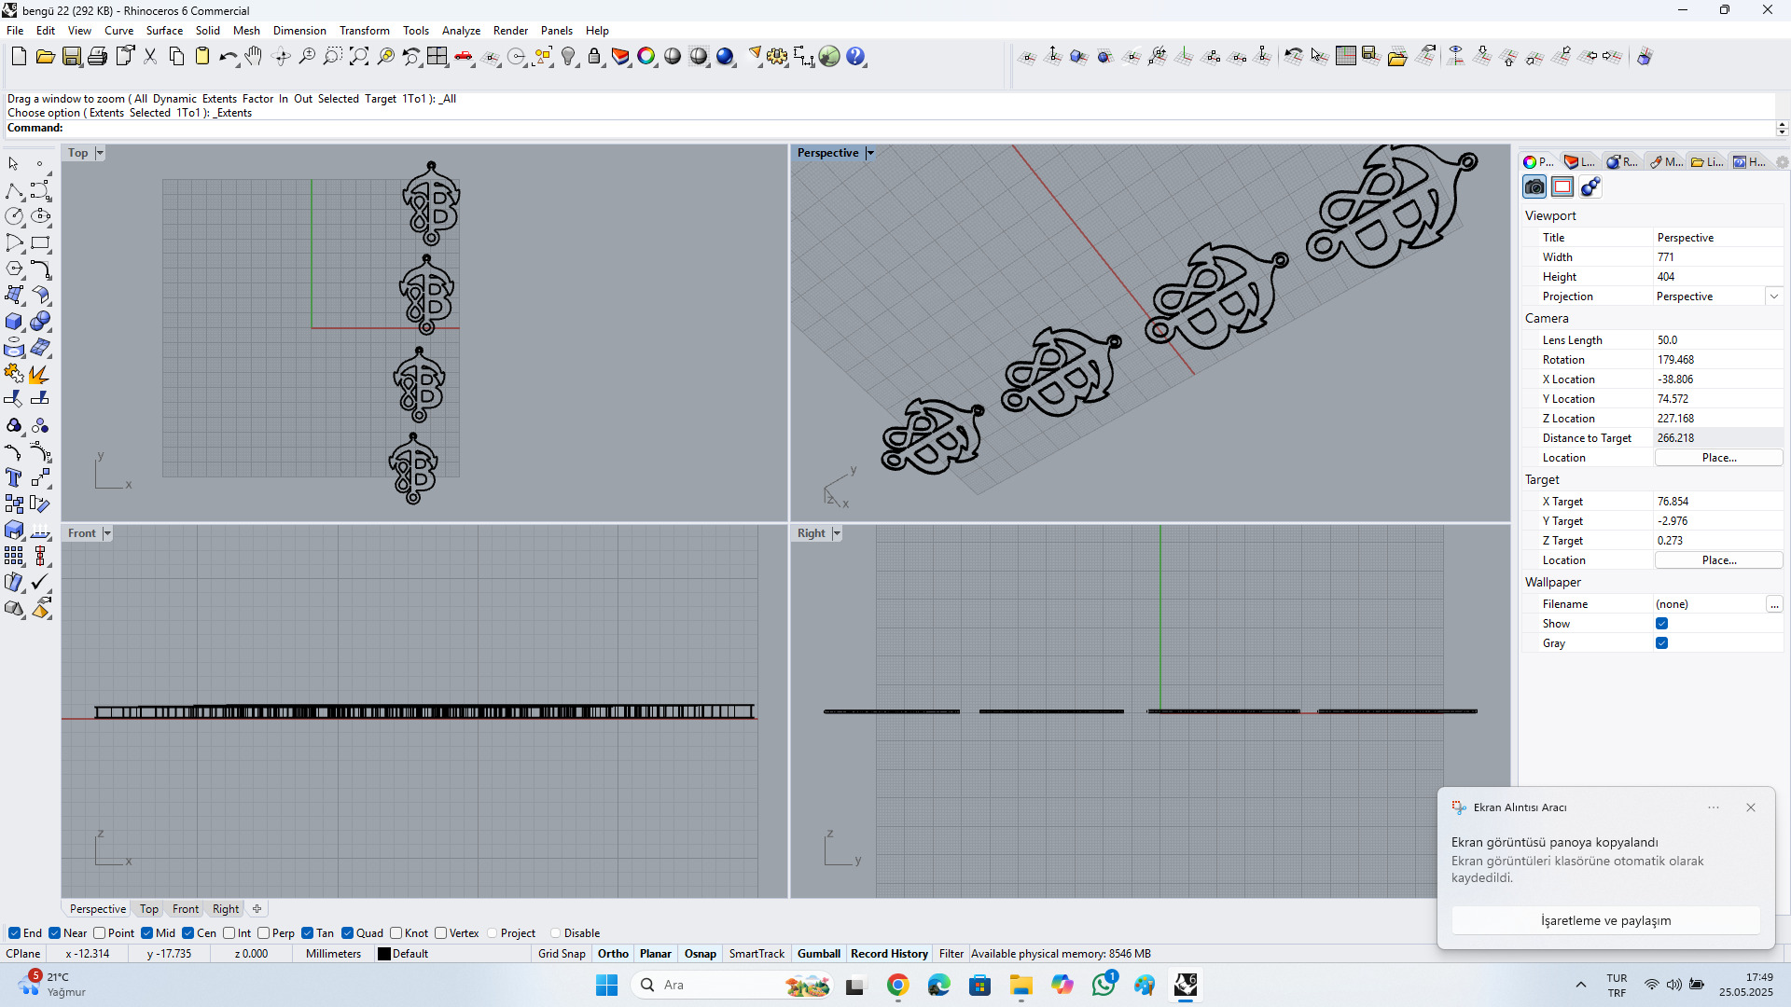Expand the Perspective viewport title menu arrow
The width and height of the screenshot is (1791, 1007).
pyautogui.click(x=870, y=153)
